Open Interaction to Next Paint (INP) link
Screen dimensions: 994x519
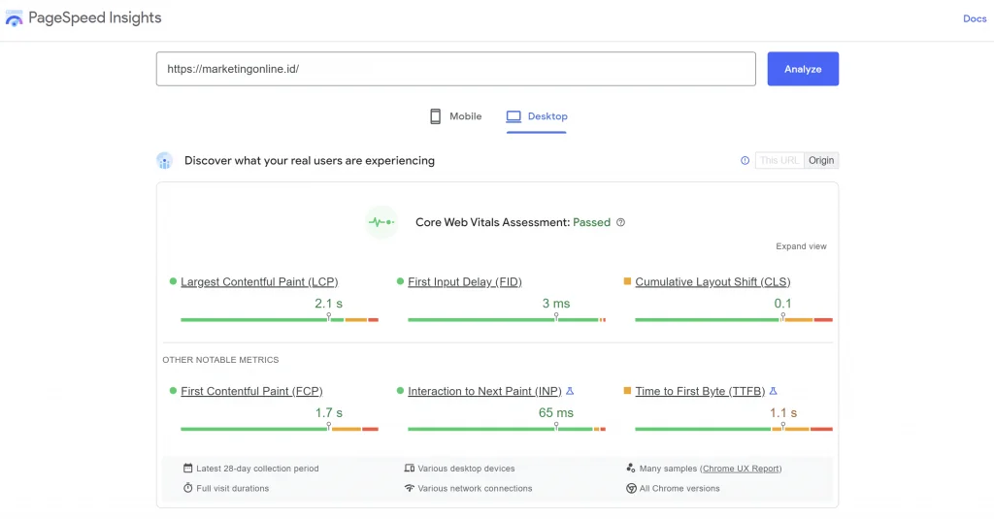pyautogui.click(x=484, y=391)
